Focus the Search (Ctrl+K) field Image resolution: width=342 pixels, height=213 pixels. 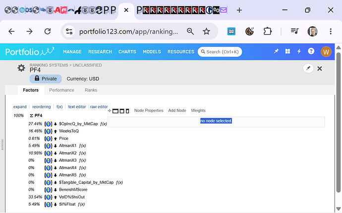pos(220,52)
